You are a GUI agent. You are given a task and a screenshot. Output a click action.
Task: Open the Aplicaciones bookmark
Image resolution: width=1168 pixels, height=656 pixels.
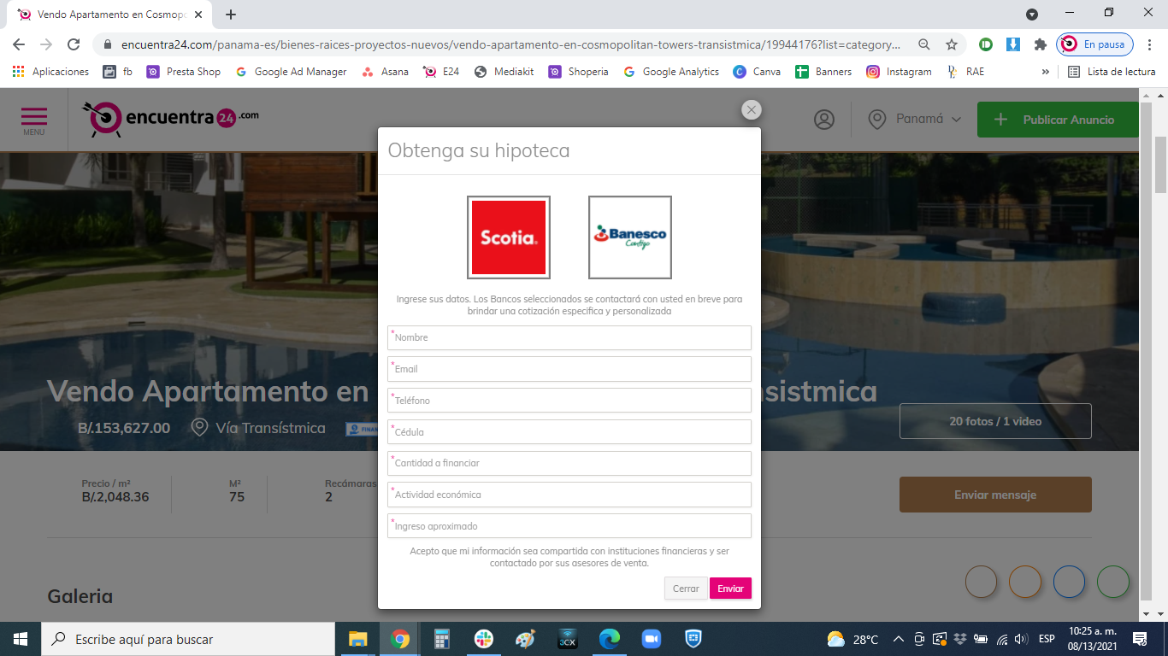[50, 72]
